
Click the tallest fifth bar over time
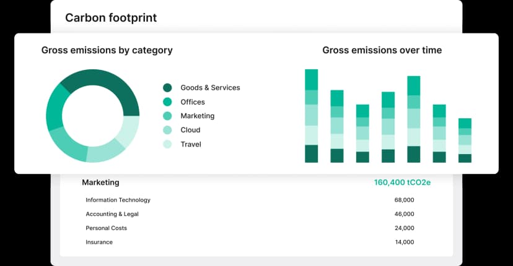click(413, 119)
